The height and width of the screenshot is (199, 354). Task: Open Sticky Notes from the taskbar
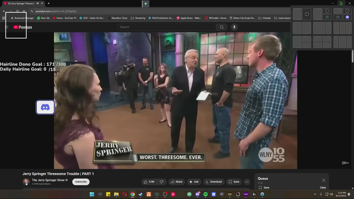pos(108,194)
